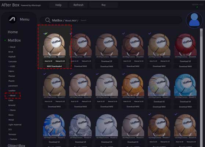
Task: Click the grey marbled Wood014 thumbnail
Action: (80, 125)
